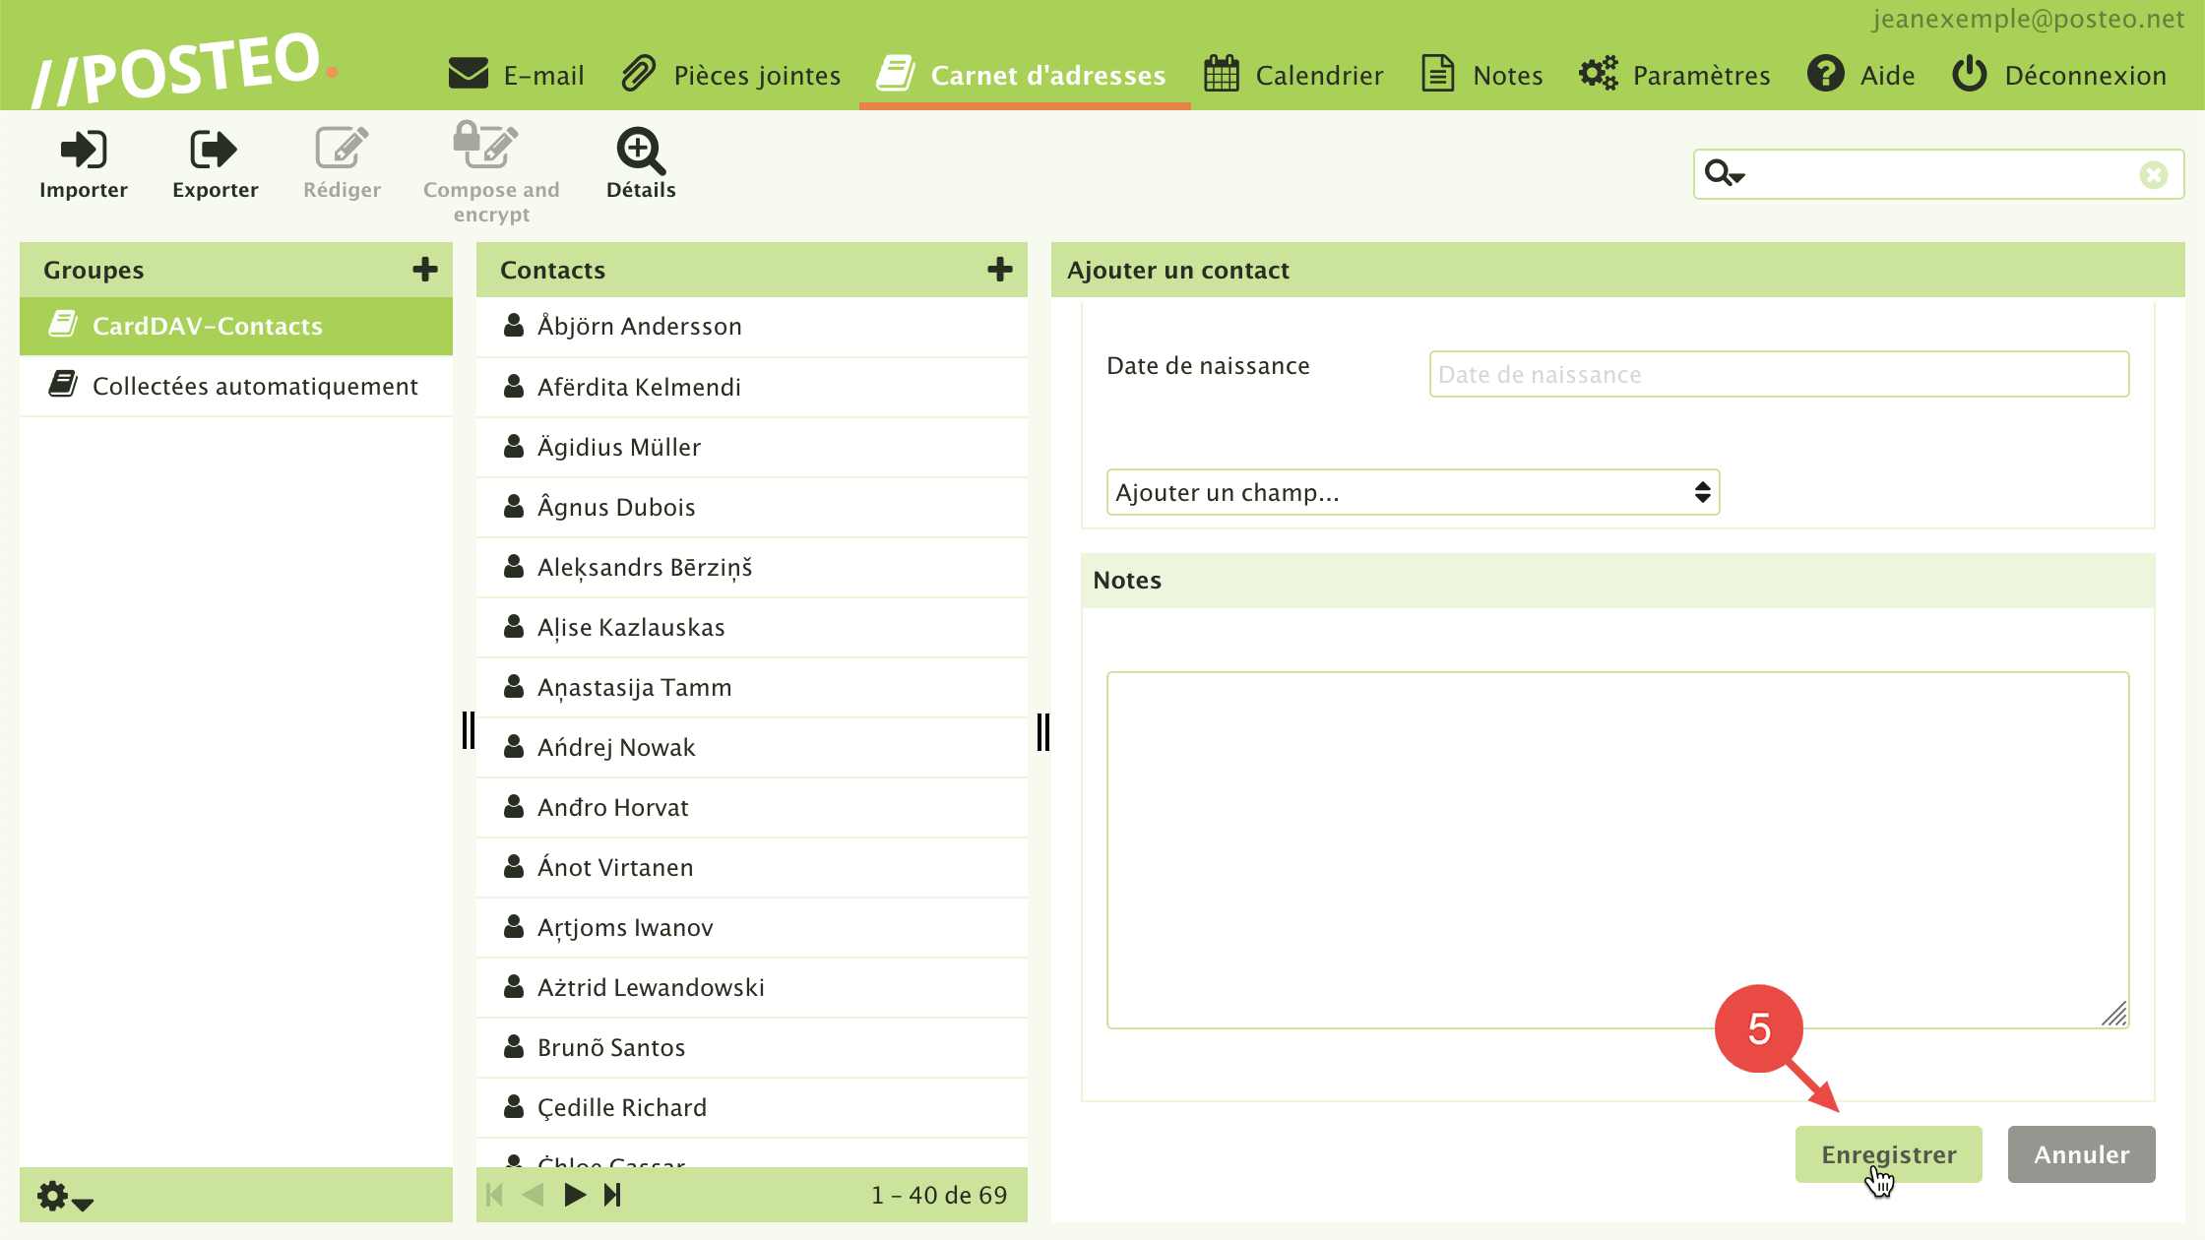This screenshot has width=2205, height=1240.
Task: Click the Annuler button
Action: (x=2081, y=1154)
